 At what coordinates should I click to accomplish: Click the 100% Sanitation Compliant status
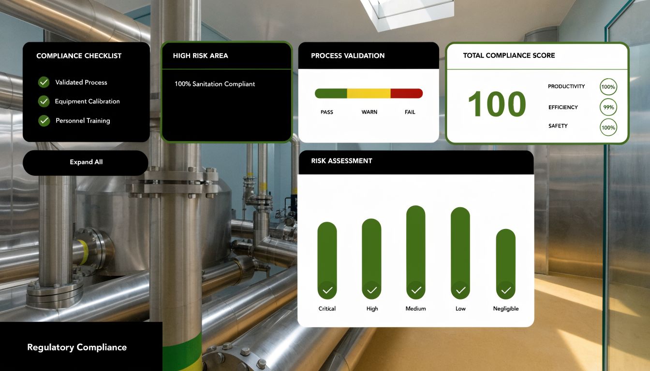(x=214, y=84)
